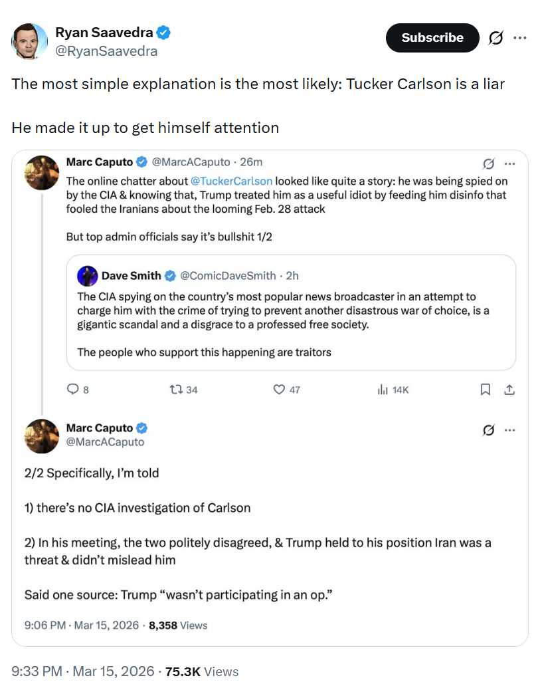Open the @RyanSaavedra handle link

coord(106,51)
